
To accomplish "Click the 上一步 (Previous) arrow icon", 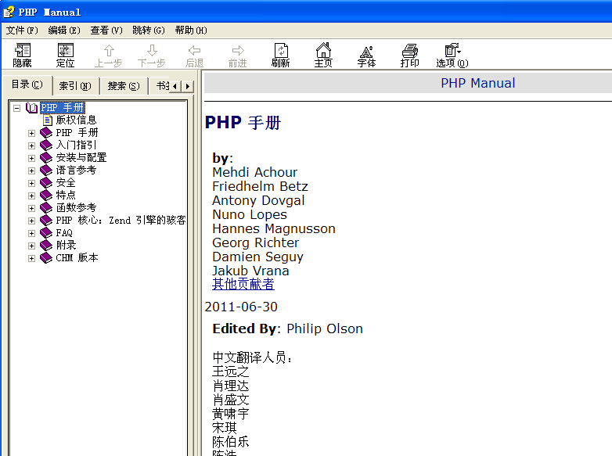I will pyautogui.click(x=109, y=50).
